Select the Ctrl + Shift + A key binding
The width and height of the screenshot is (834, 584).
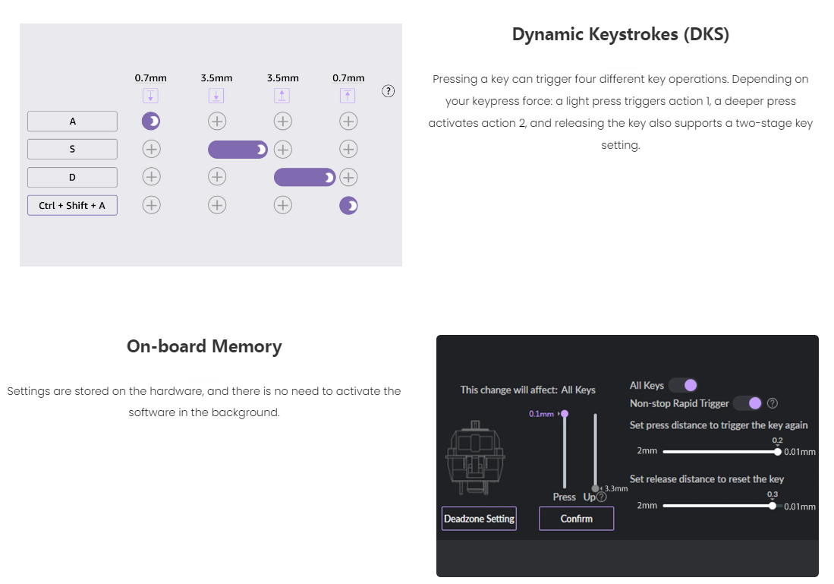(72, 206)
